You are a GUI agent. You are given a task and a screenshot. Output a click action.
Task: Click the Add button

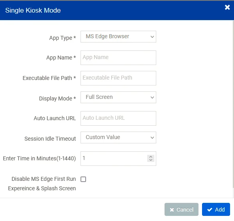pos(216,209)
